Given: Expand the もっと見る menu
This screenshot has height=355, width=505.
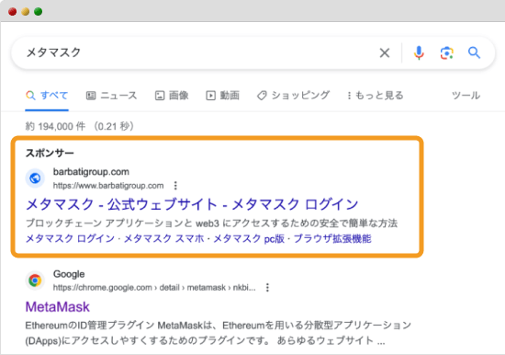Looking at the screenshot, I should click(376, 96).
